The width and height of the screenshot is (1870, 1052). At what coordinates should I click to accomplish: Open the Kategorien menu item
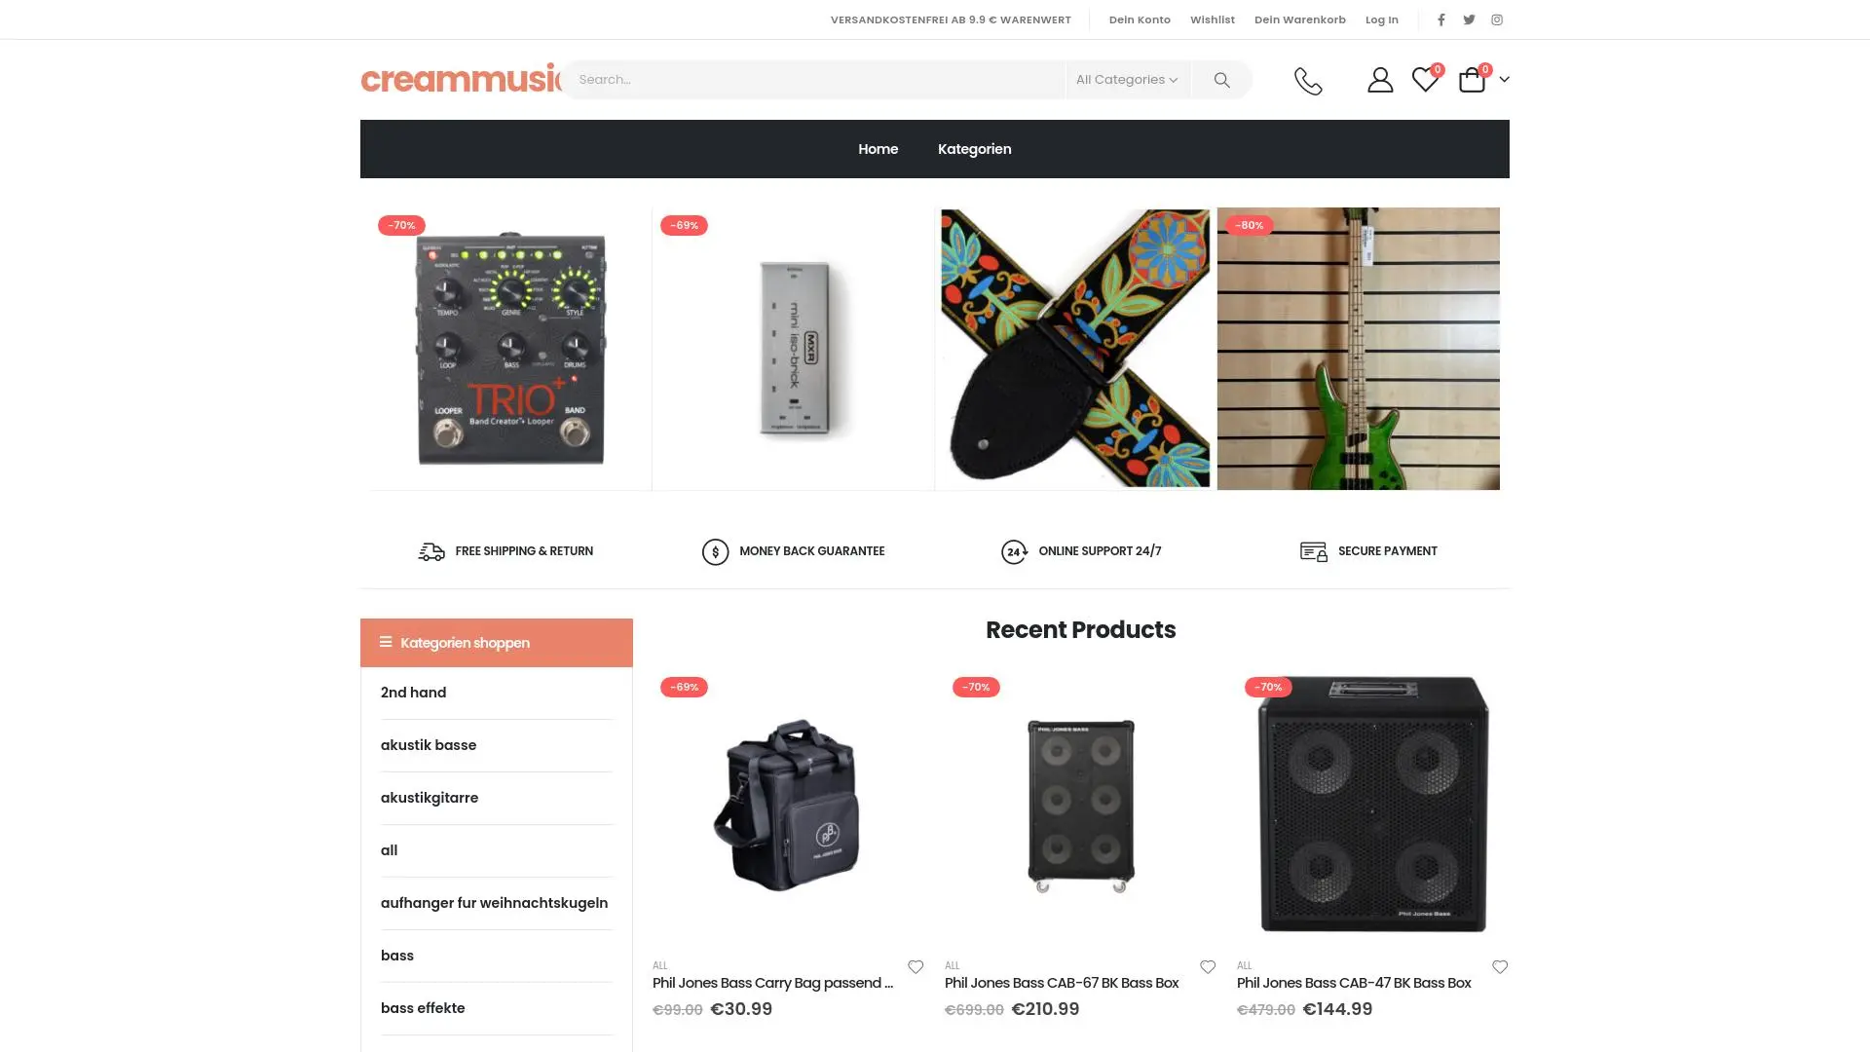tap(974, 149)
